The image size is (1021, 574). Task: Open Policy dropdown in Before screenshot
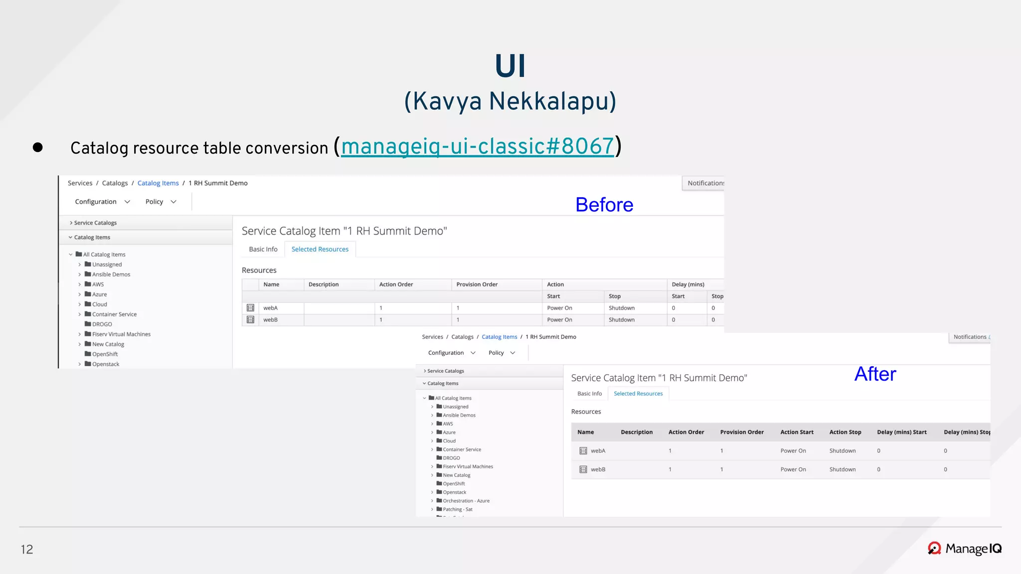161,202
